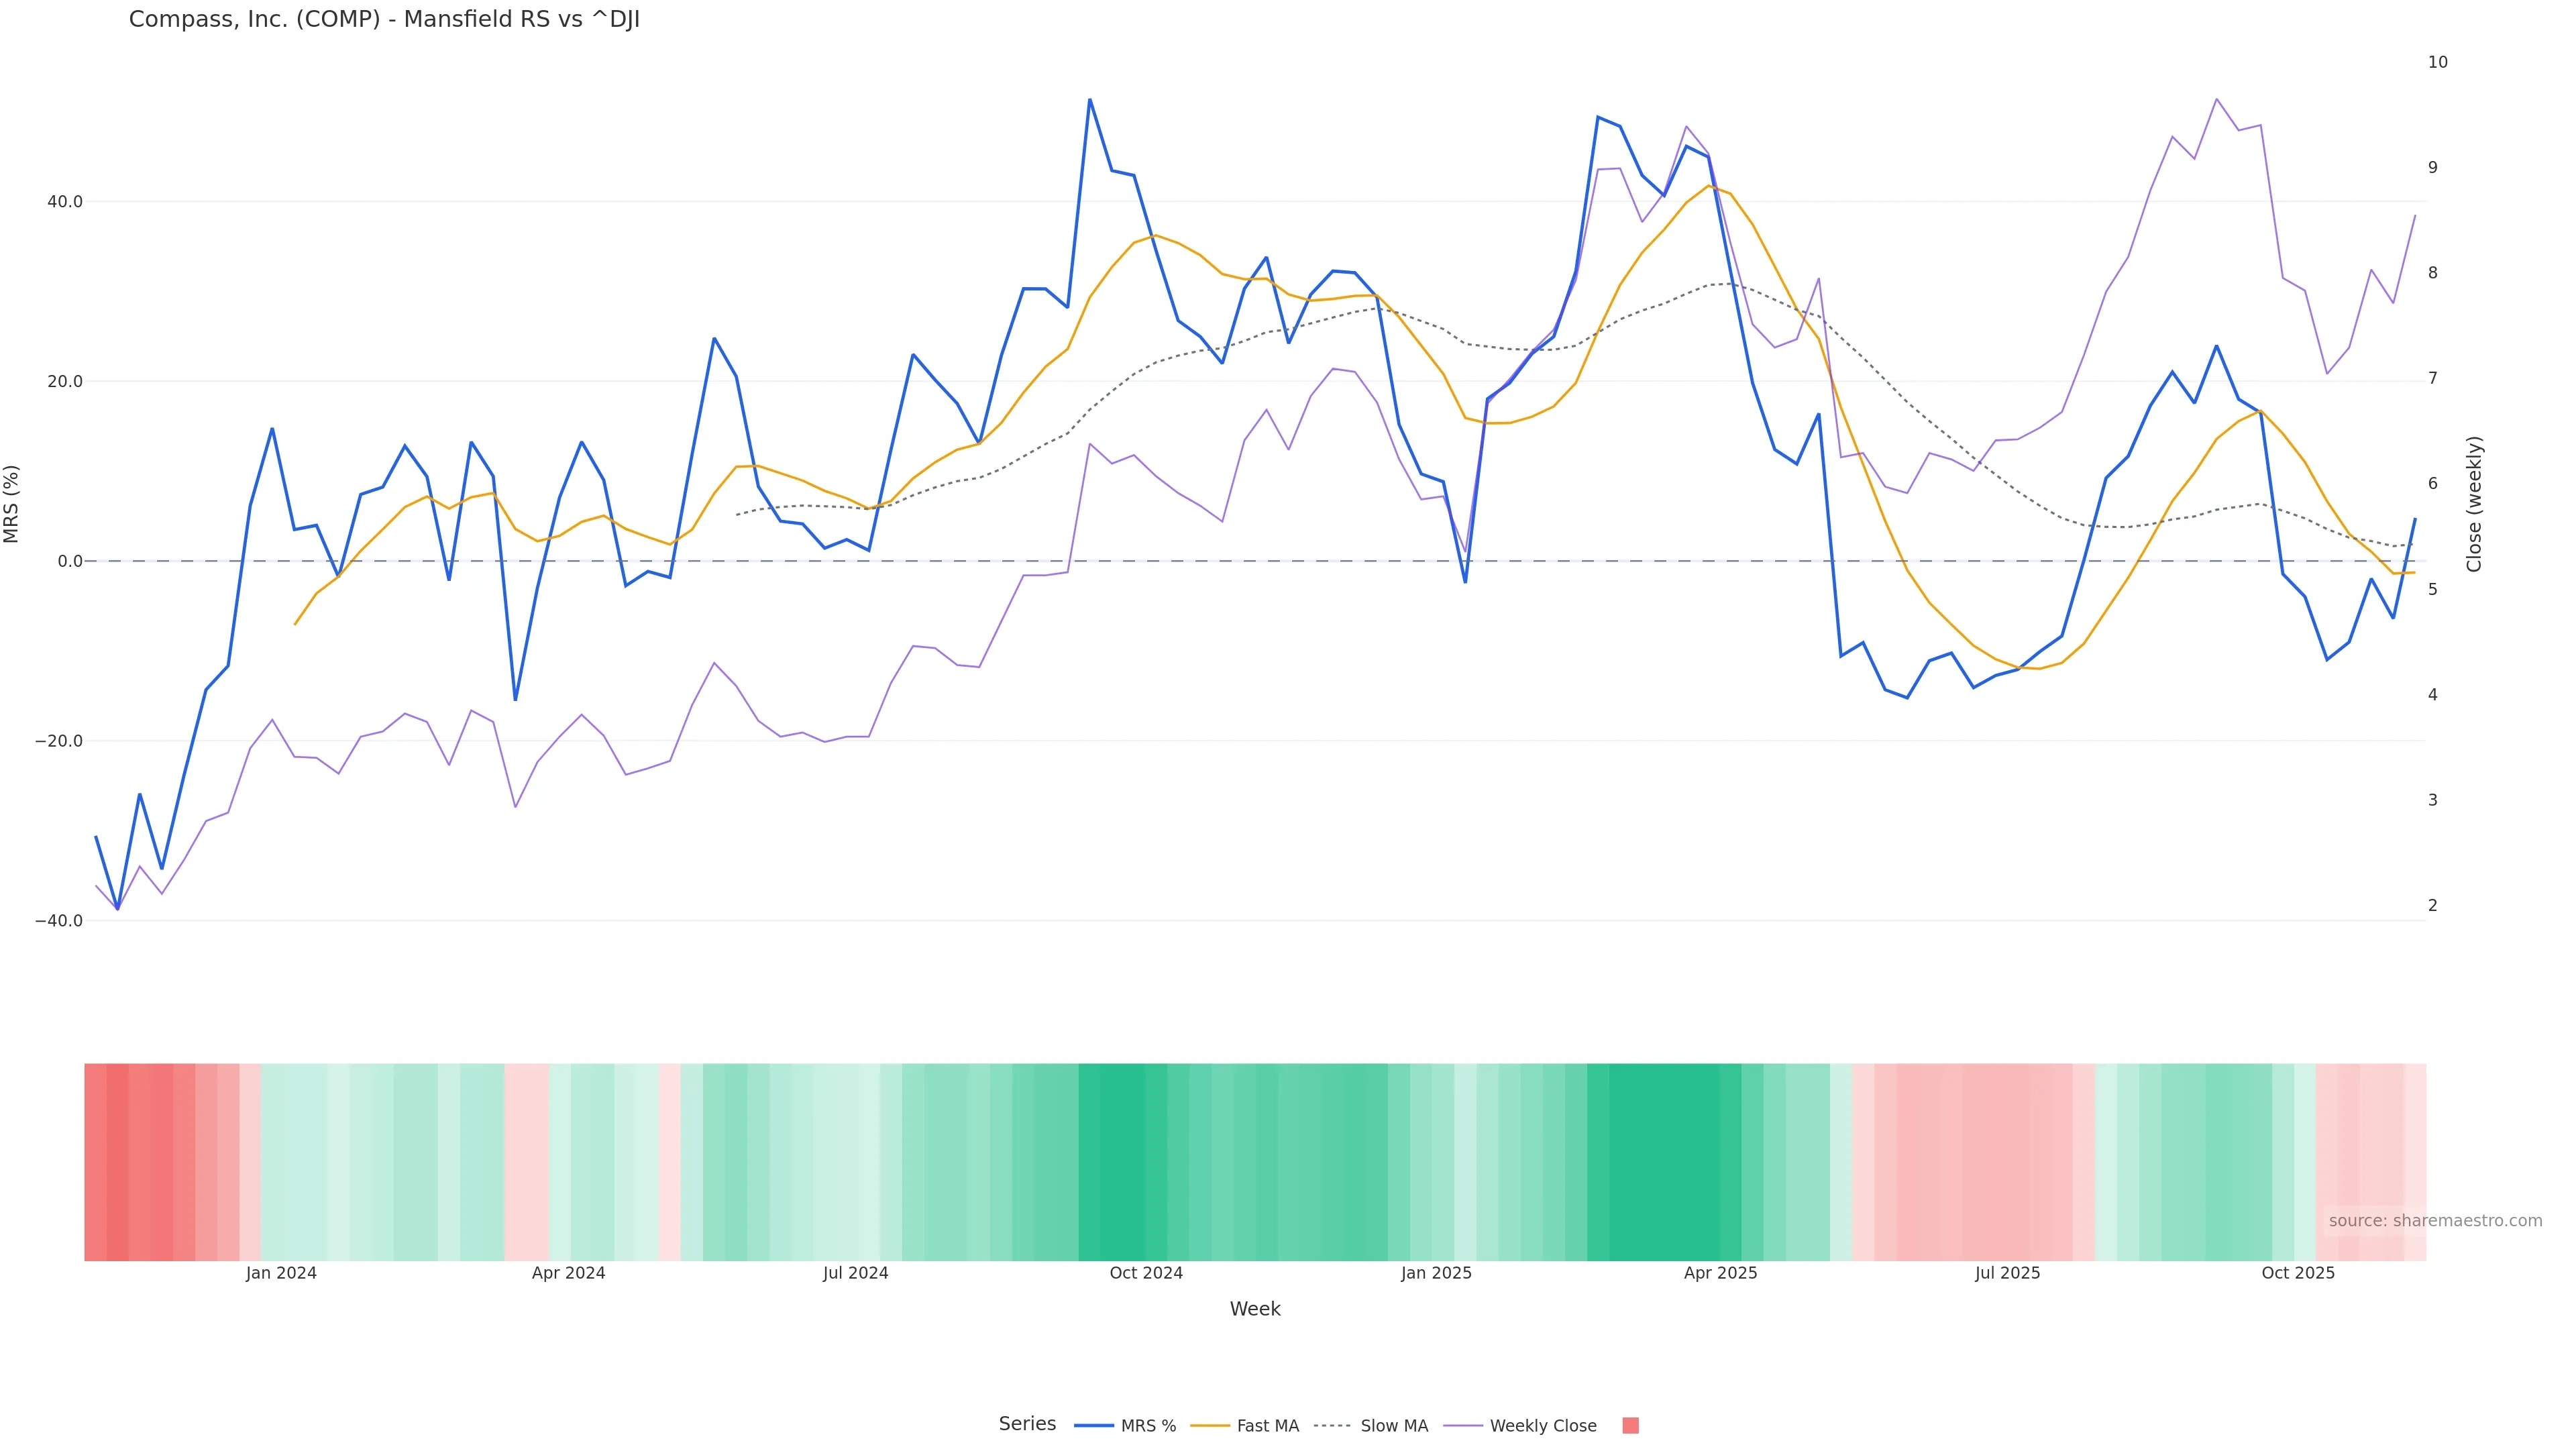Click the blue MRS % legend line
2576x1449 pixels.
coord(1093,1426)
